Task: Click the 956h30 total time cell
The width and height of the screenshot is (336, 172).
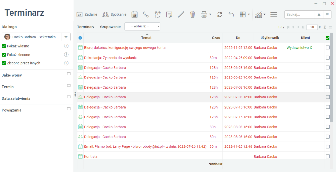Action: point(216,164)
